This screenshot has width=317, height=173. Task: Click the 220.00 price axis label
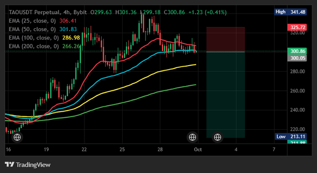pyautogui.click(x=297, y=129)
